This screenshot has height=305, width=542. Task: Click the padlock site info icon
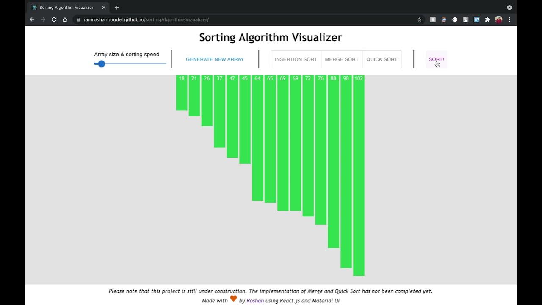point(78,19)
